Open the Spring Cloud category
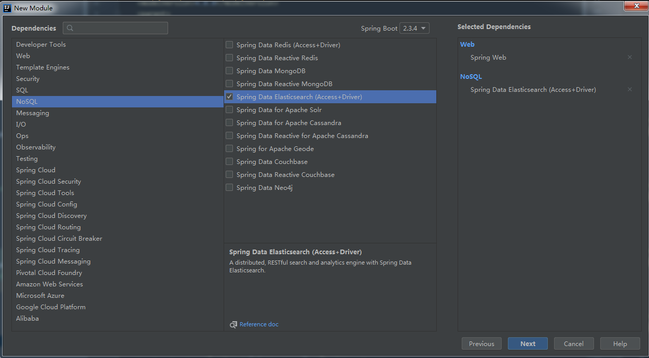 point(117,170)
